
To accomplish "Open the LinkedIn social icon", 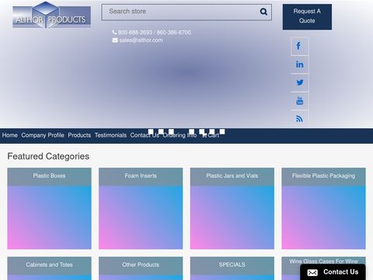I will [x=299, y=65].
